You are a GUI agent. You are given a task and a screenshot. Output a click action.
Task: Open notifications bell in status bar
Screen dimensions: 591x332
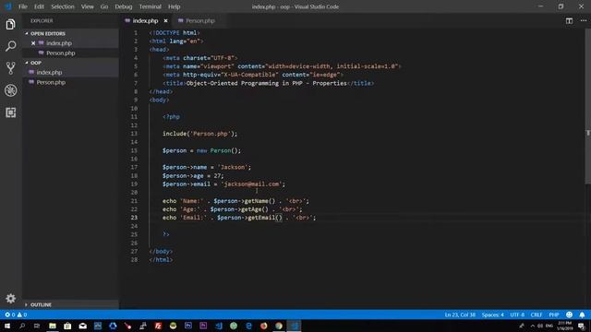click(x=582, y=314)
